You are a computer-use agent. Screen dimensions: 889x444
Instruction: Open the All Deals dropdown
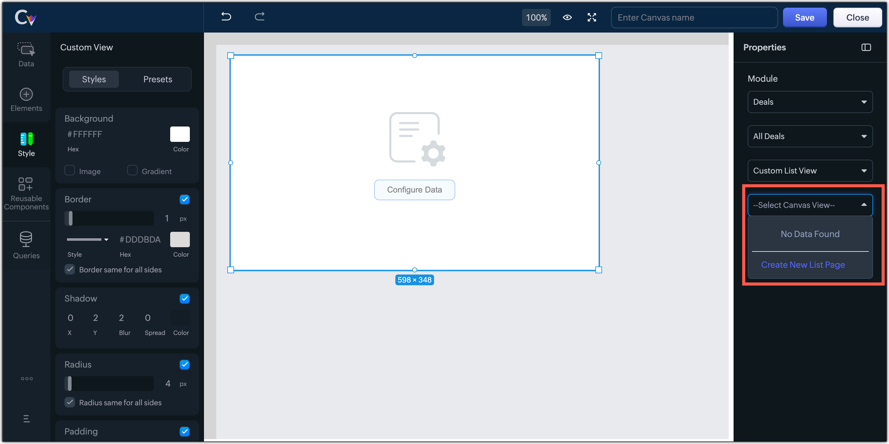(810, 136)
